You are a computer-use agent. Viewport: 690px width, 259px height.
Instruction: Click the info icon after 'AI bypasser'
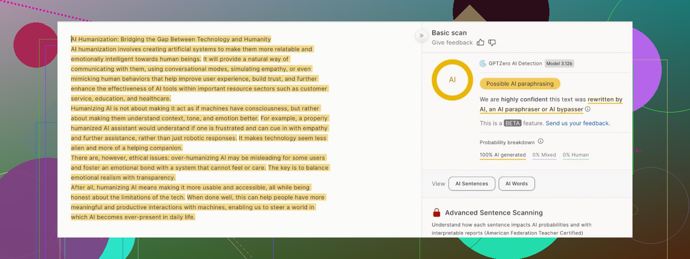pyautogui.click(x=588, y=109)
